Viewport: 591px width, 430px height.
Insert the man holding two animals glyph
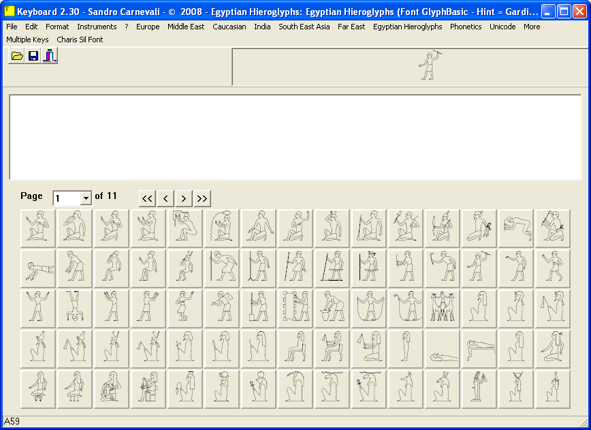443,308
